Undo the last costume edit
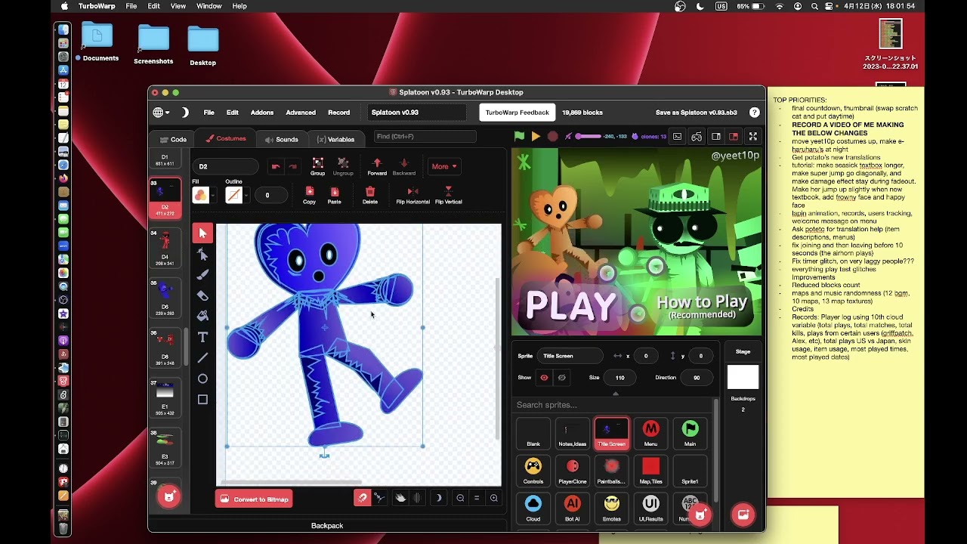The image size is (967, 544). (x=276, y=166)
